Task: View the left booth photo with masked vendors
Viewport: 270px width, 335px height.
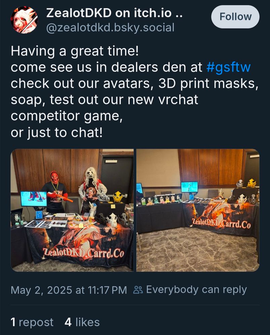Action: (72, 210)
